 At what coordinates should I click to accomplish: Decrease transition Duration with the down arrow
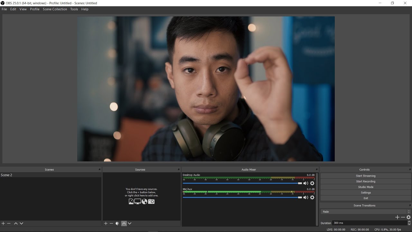409,224
